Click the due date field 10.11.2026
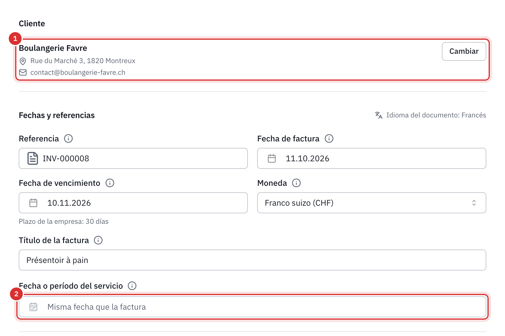Image resolution: width=505 pixels, height=336 pixels. [133, 203]
